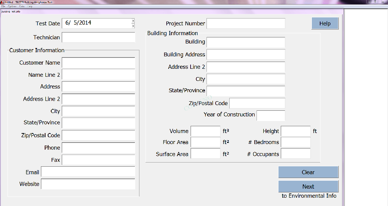Go Next to Environmental Info
The height and width of the screenshot is (206, 388).
click(308, 186)
